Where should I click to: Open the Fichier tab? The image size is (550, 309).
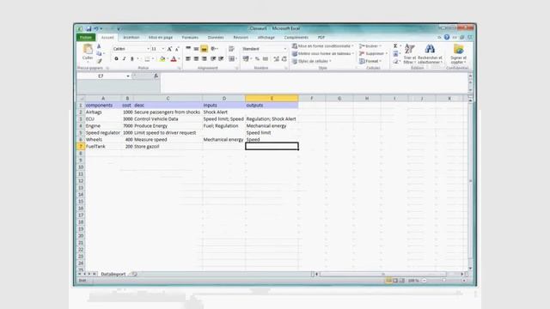[86, 38]
